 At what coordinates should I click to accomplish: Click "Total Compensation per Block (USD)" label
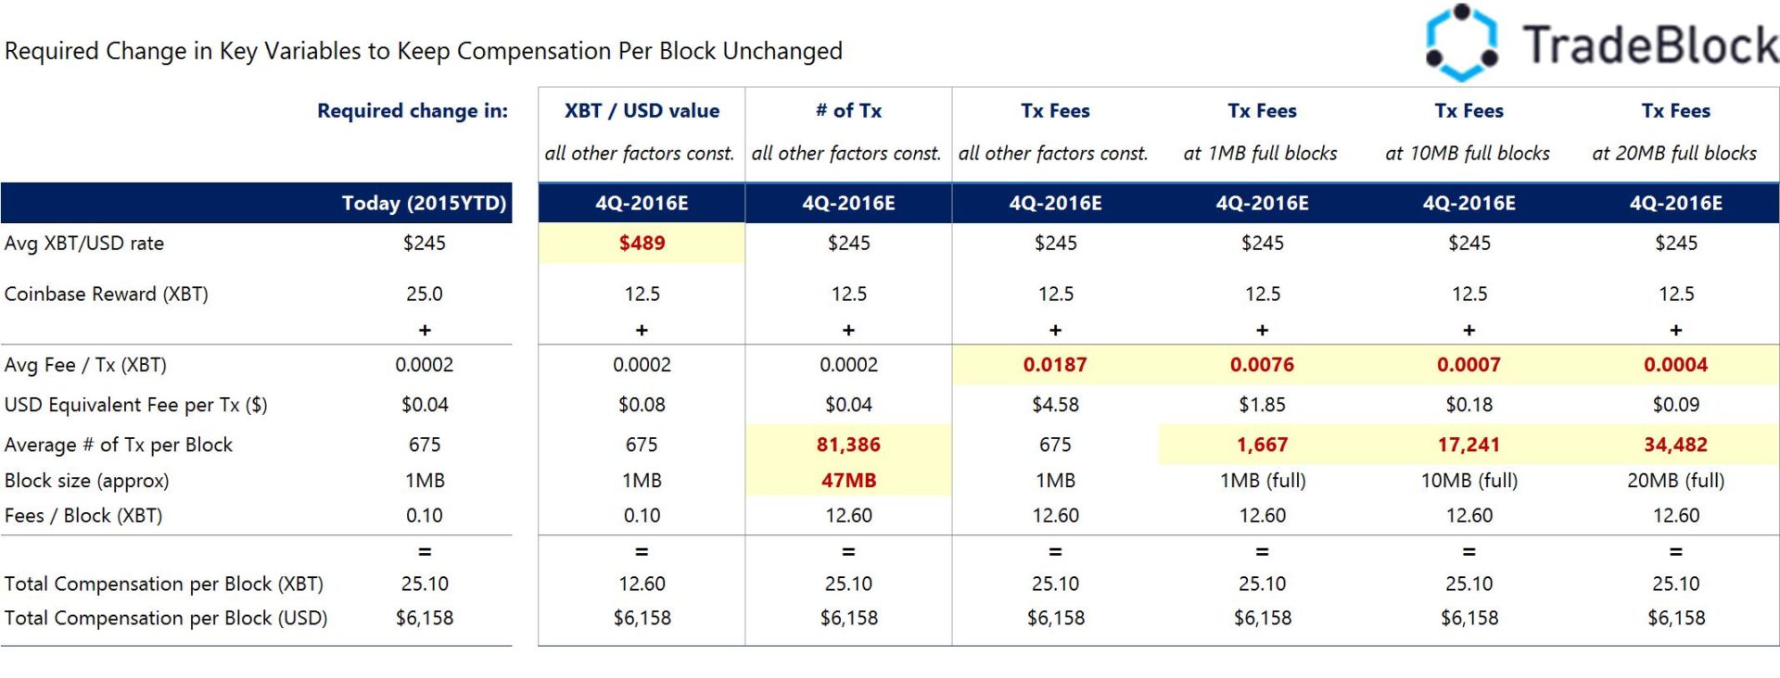pos(166,618)
